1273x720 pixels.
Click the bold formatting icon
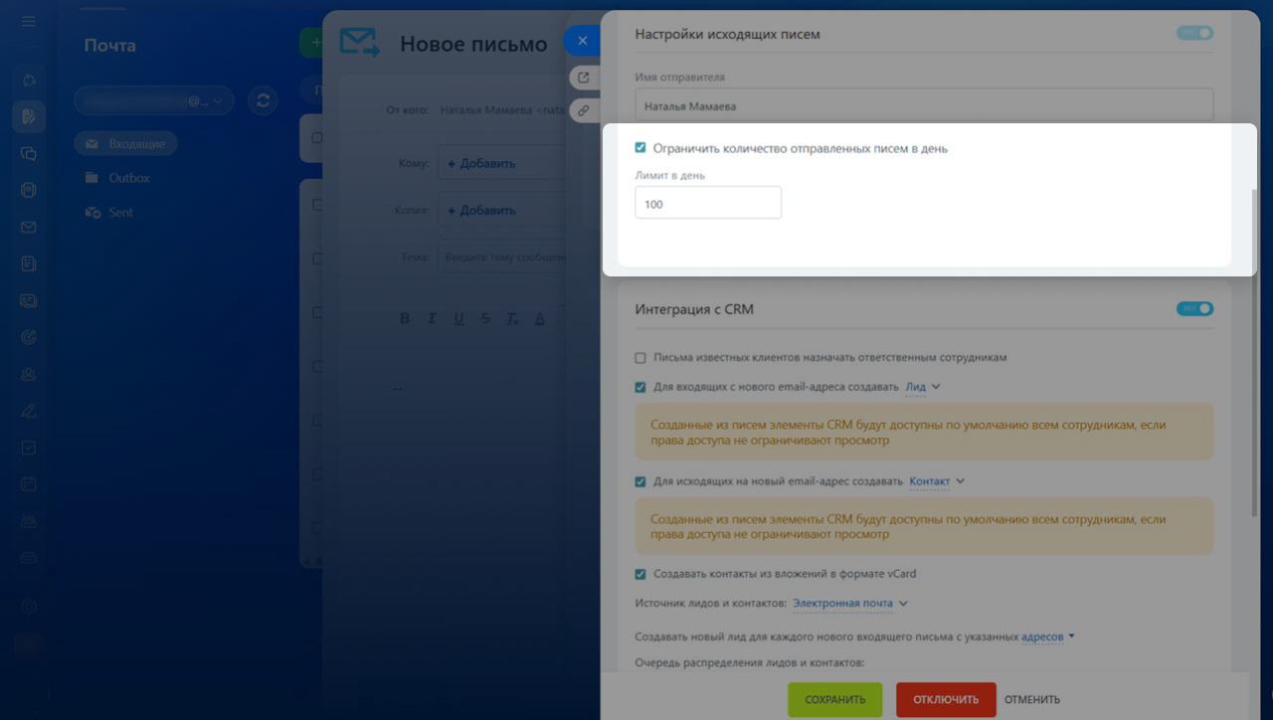[x=405, y=319]
